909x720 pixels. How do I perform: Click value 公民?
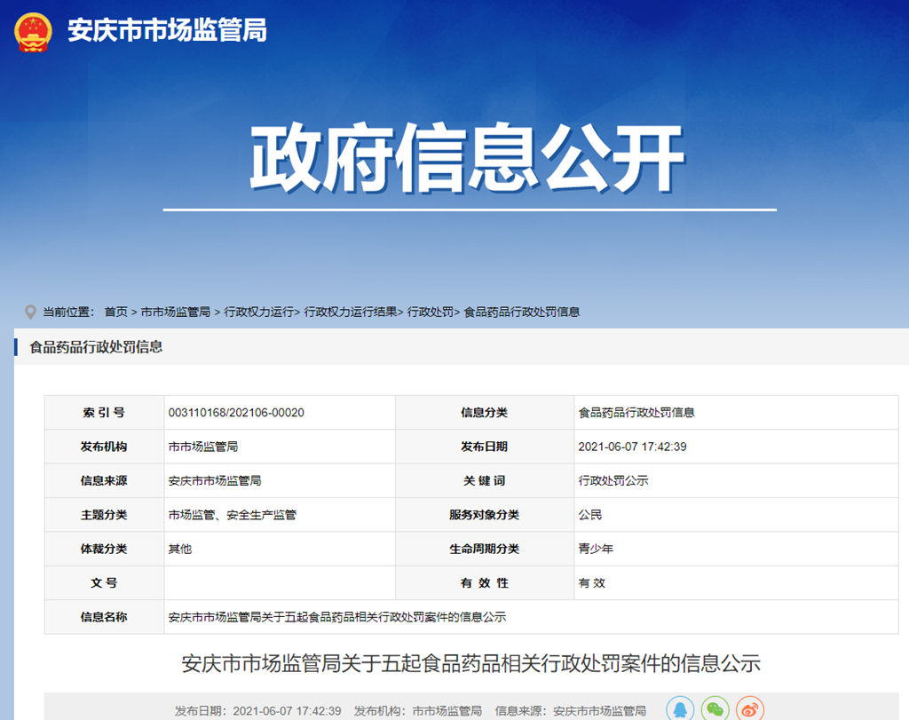point(590,515)
